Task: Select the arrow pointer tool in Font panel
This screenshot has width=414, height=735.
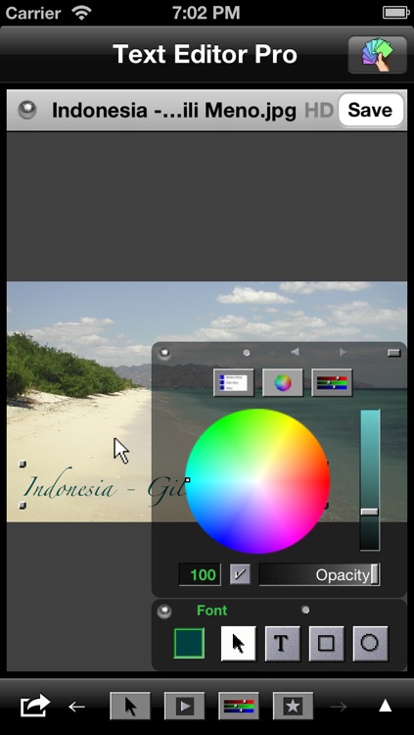Action: (239, 644)
